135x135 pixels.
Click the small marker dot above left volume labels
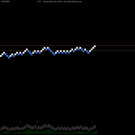pos(21,122)
